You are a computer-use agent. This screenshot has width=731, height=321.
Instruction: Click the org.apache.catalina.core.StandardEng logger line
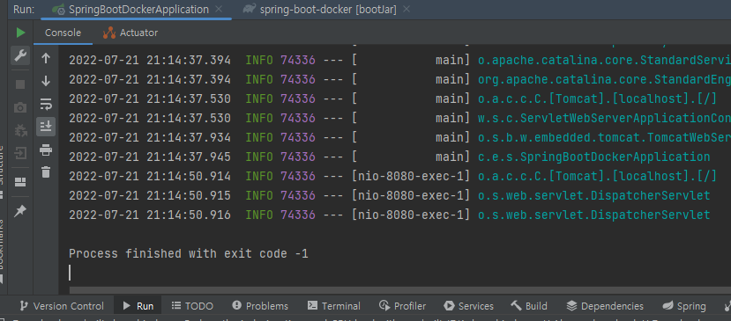[x=604, y=79]
